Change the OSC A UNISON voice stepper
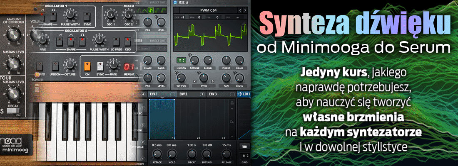This screenshot has height=166, width=458. [x=182, y=60]
